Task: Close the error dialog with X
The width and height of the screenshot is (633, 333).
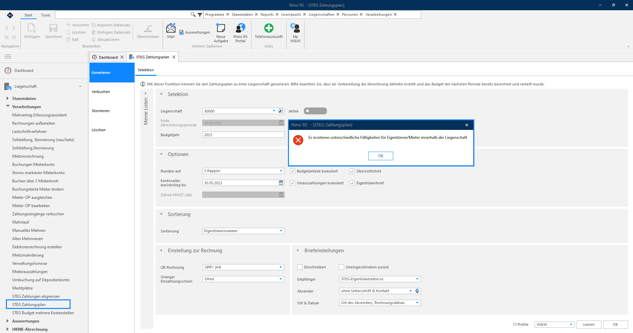Action: point(467,125)
